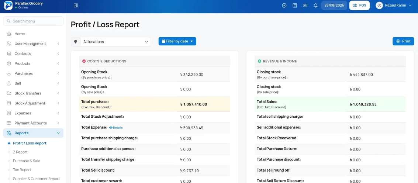Go to Home in the sidebar
418x183 pixels.
click(x=33, y=34)
